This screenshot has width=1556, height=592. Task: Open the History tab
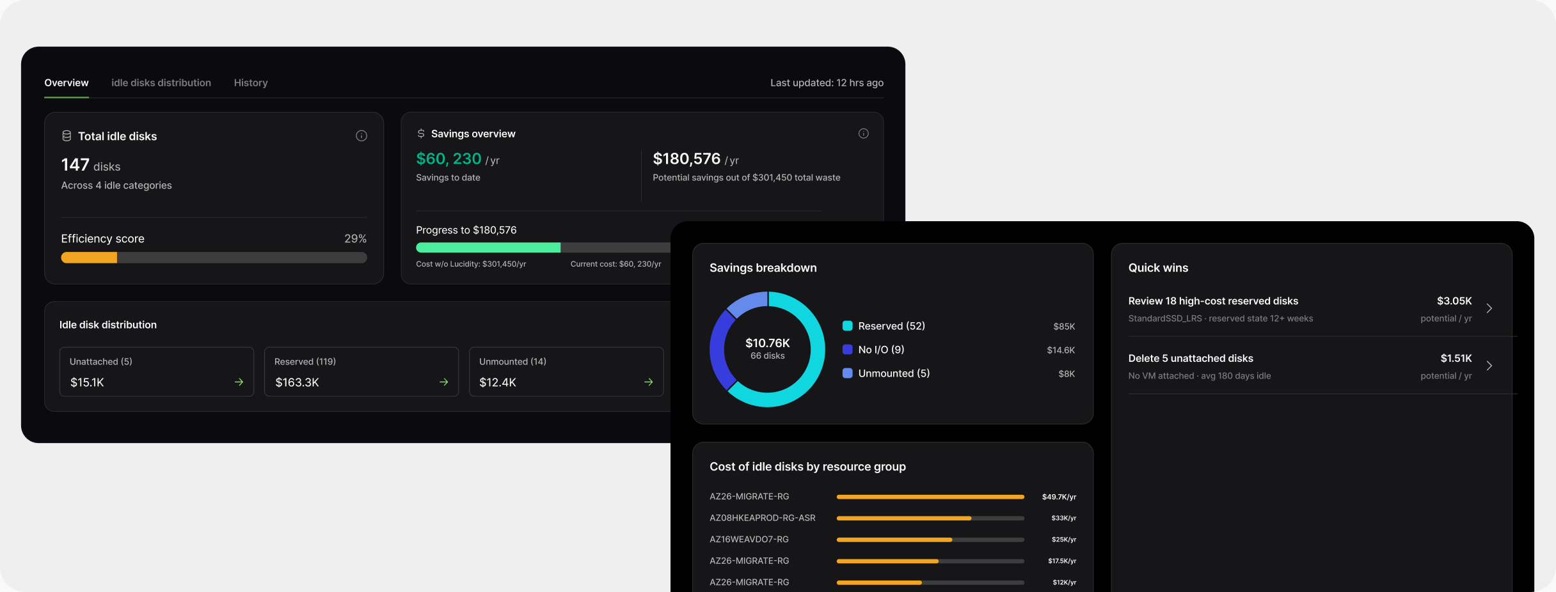(x=251, y=83)
